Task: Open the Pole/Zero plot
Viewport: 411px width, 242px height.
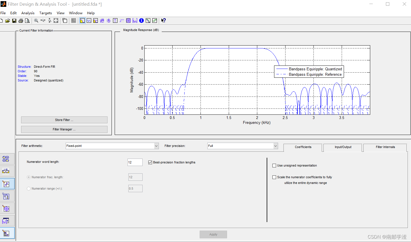Action: tap(128, 20)
